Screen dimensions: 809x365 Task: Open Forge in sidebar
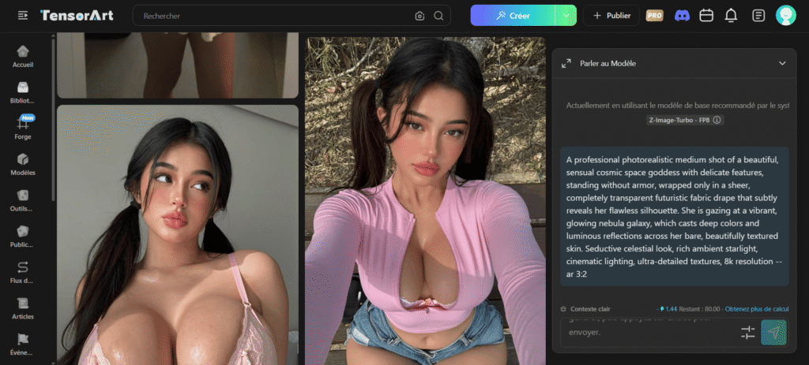click(23, 128)
